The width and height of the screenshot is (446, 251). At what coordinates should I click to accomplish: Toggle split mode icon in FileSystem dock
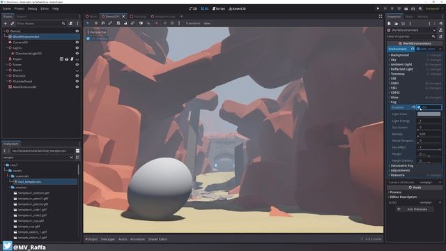tap(77, 151)
